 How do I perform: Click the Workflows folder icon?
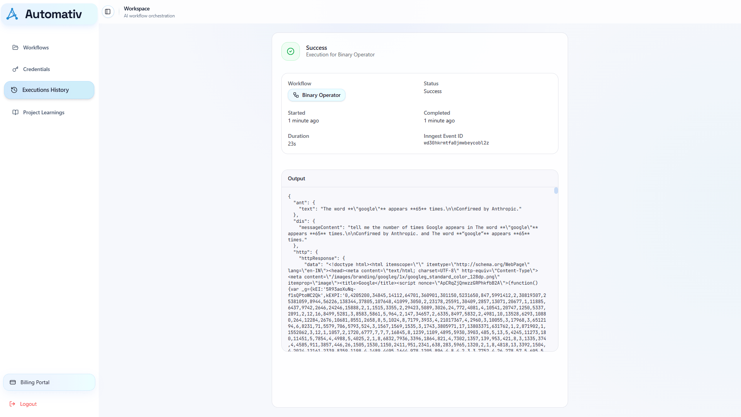(15, 47)
